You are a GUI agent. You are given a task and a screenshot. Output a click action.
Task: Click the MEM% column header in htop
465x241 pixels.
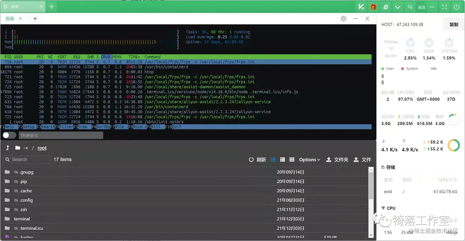tap(117, 57)
